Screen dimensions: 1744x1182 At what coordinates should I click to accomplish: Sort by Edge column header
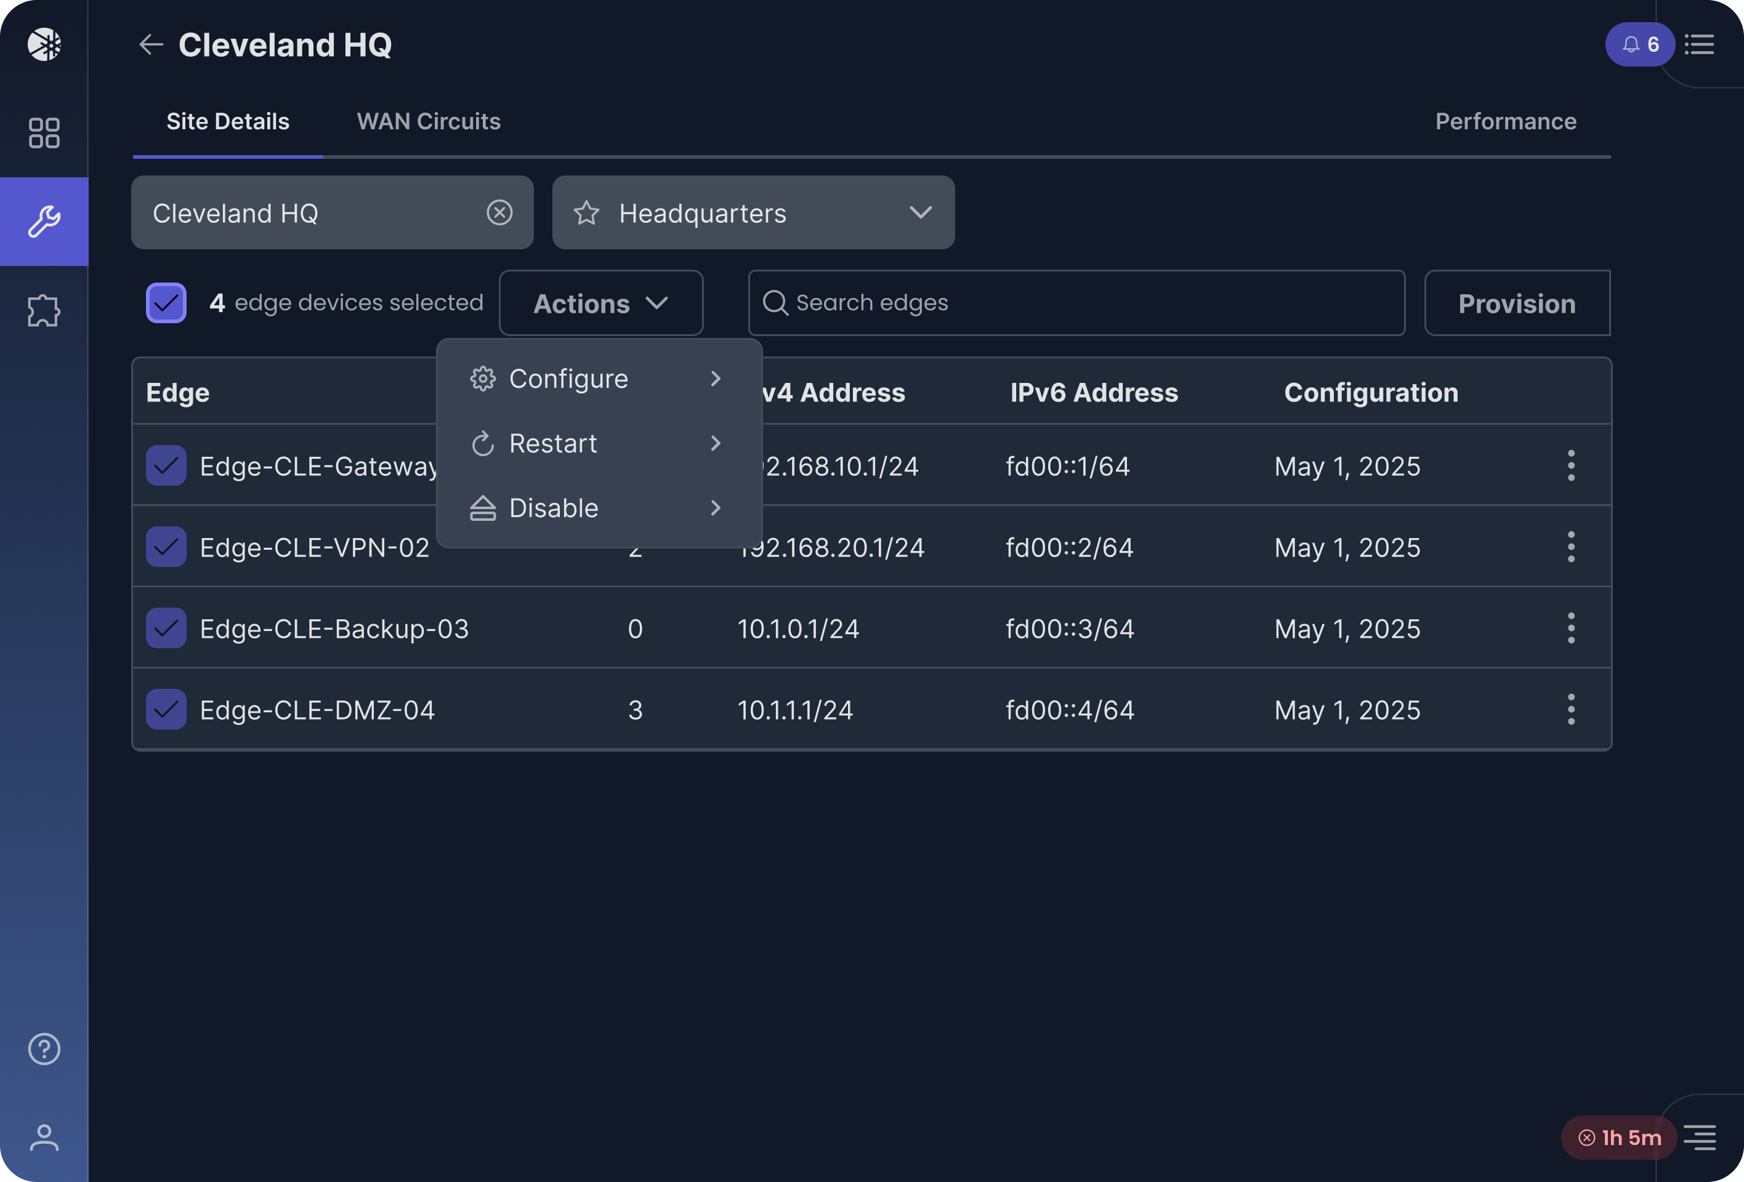tap(178, 392)
